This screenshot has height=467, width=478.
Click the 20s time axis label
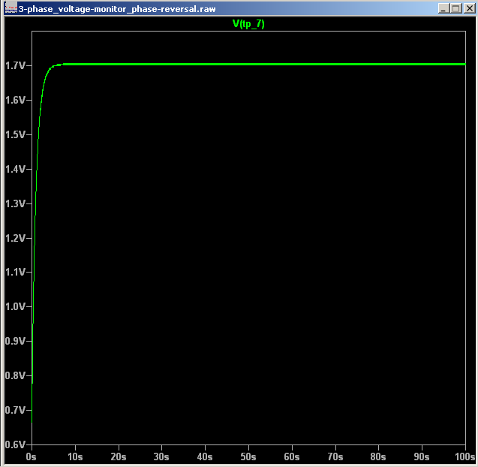pyautogui.click(x=119, y=457)
